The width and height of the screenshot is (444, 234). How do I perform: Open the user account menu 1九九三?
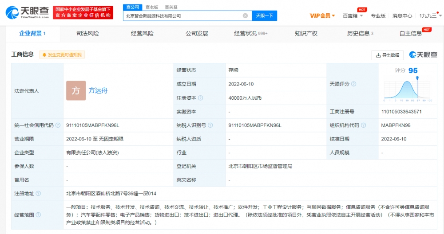tap(430, 16)
